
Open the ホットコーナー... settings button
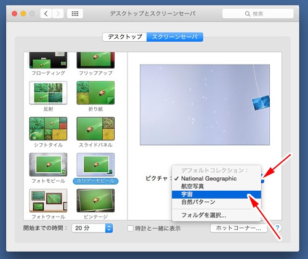coord(239,228)
